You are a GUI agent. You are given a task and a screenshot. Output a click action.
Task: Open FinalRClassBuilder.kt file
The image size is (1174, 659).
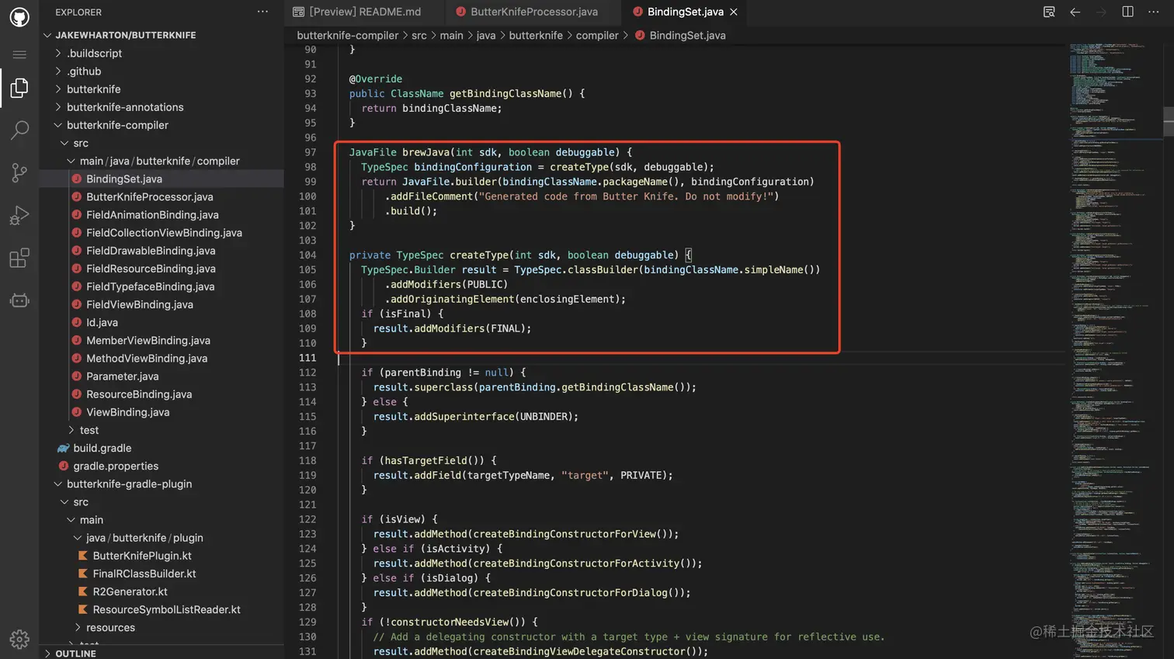[x=162, y=574]
